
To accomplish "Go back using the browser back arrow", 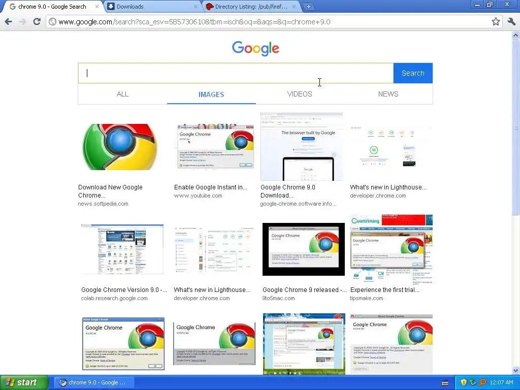I will [8, 22].
